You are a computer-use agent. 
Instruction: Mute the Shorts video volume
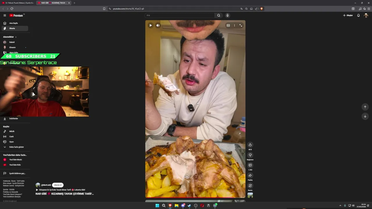pyautogui.click(x=158, y=25)
